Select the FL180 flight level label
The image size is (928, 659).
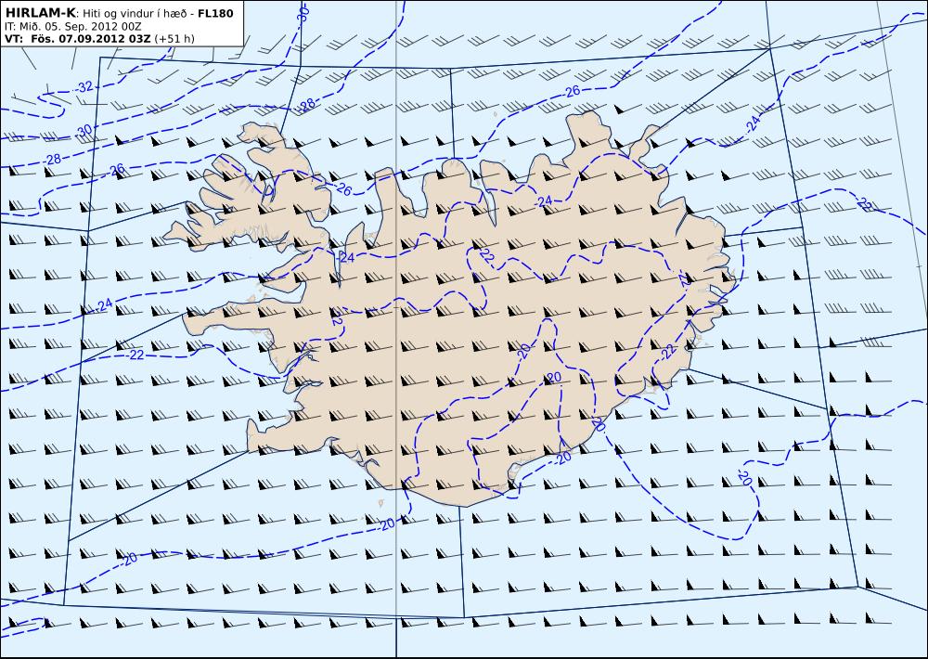point(216,13)
